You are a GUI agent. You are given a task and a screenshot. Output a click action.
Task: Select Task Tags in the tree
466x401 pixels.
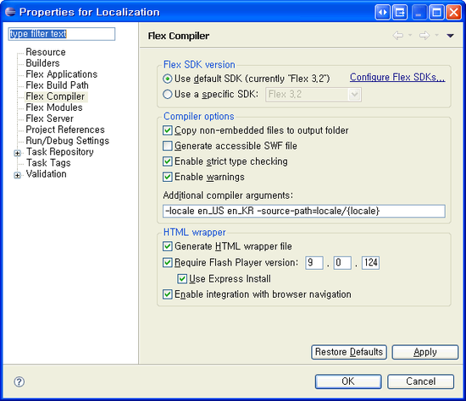click(48, 162)
